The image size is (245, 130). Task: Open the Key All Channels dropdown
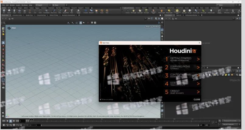tap(231, 125)
